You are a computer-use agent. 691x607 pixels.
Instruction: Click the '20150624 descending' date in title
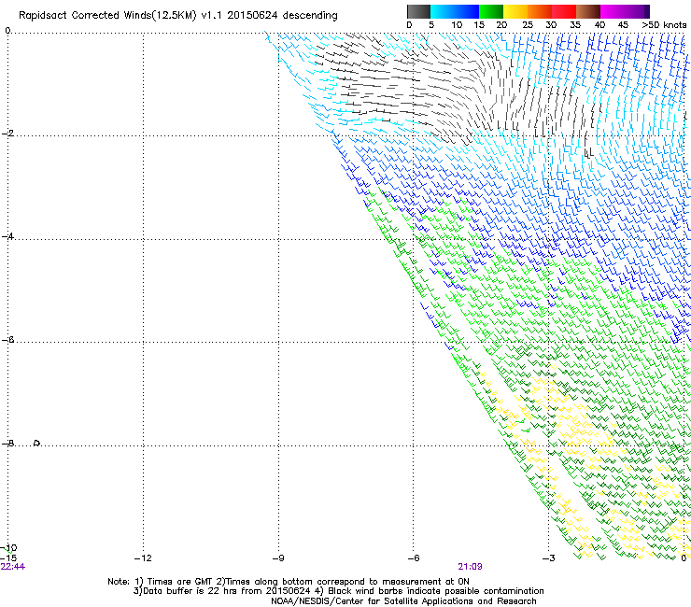283,16
